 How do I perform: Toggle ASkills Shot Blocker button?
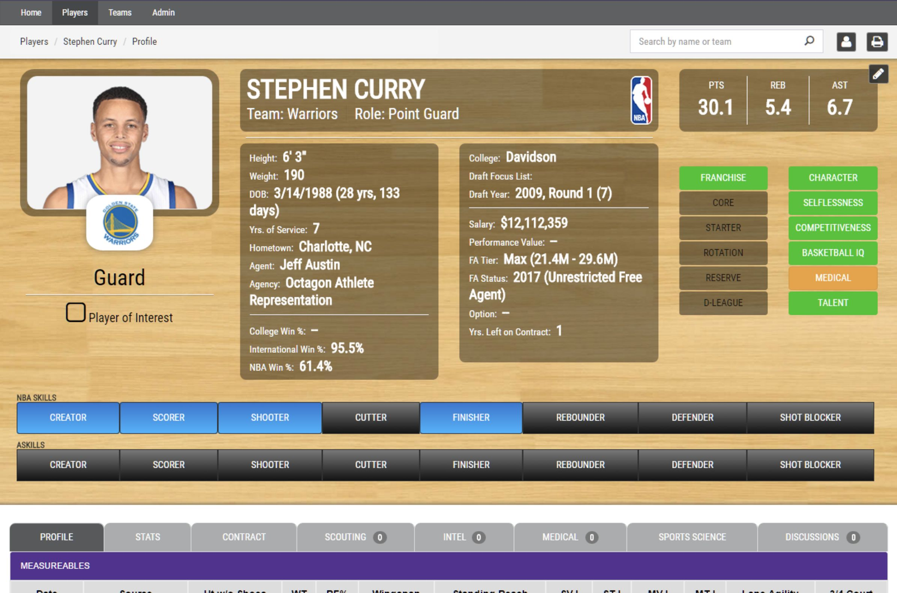pyautogui.click(x=810, y=465)
